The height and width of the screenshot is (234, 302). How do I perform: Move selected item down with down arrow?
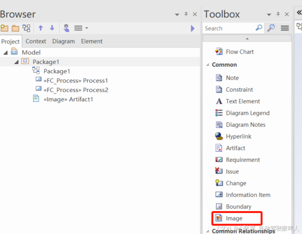coord(52,28)
